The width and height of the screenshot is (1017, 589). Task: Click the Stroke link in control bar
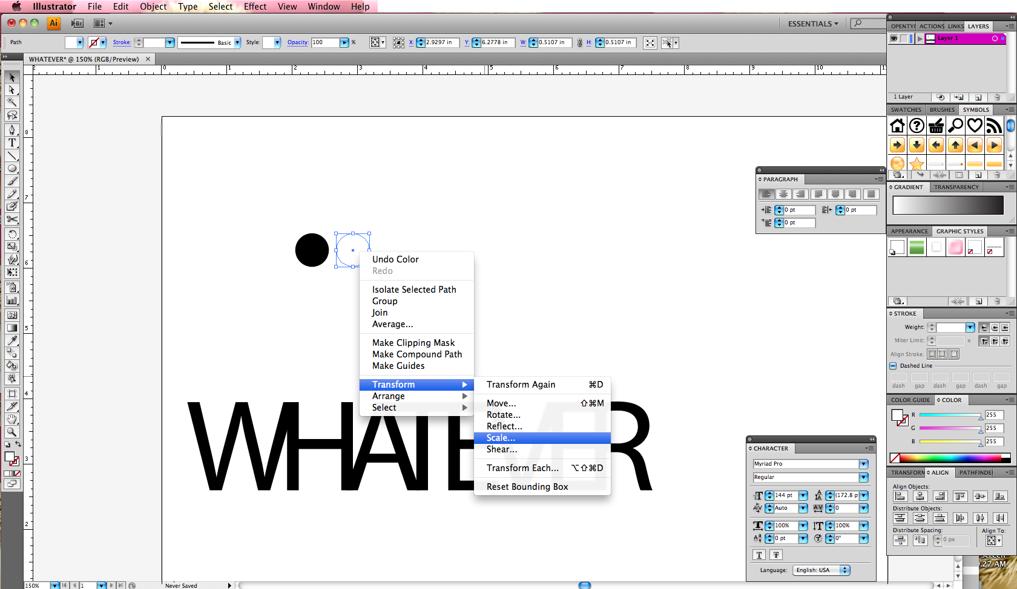(122, 42)
